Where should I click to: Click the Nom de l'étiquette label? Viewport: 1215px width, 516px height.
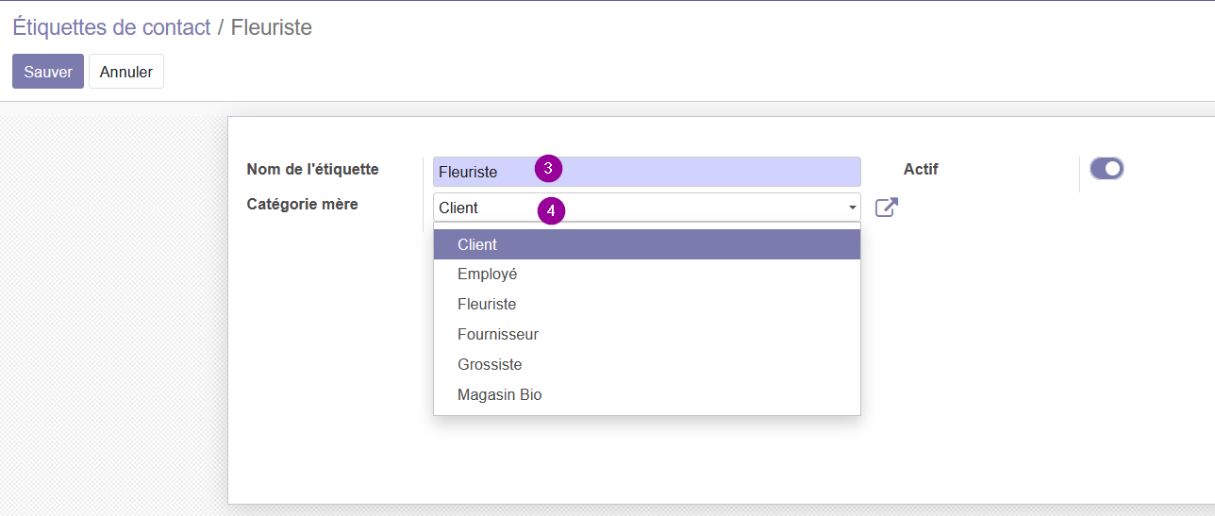point(312,170)
